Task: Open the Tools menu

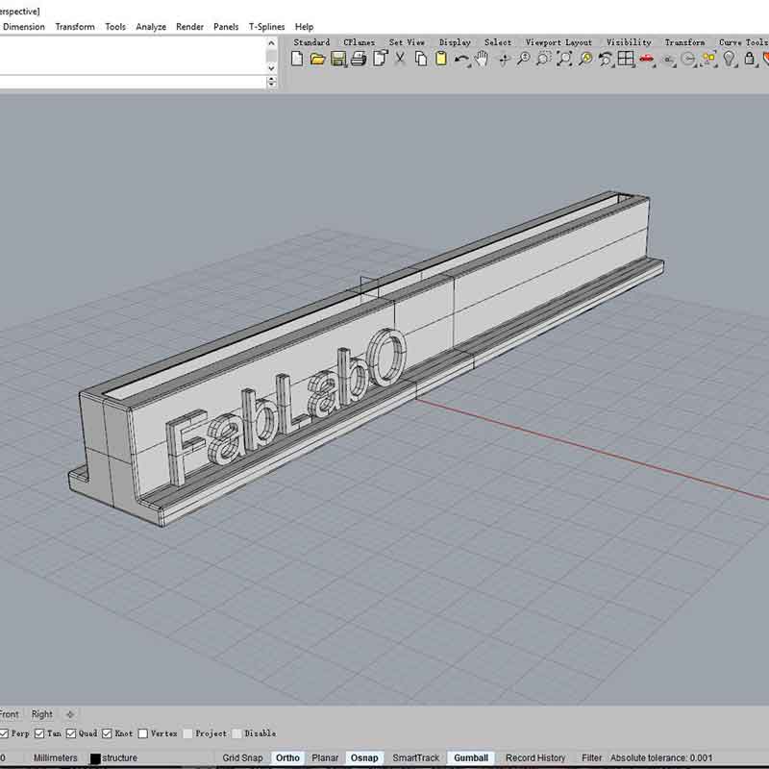Action: (115, 27)
